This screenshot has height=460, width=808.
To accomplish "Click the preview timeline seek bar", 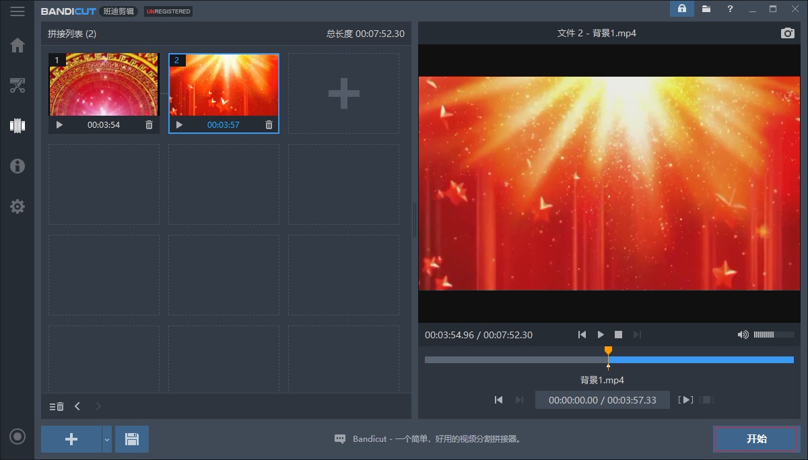I will click(700, 360).
